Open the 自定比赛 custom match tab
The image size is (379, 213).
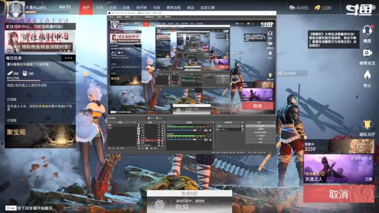(208, 8)
